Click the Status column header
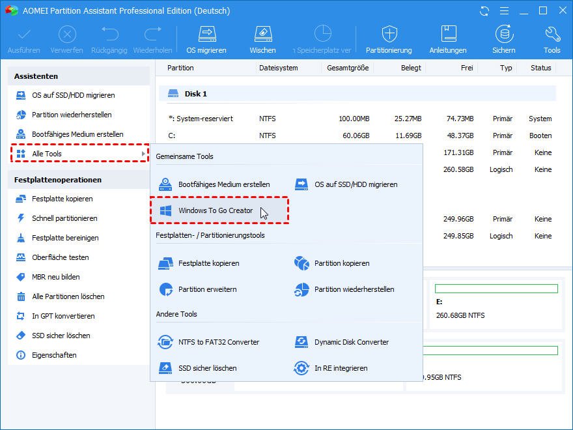The image size is (573, 430). coord(541,68)
